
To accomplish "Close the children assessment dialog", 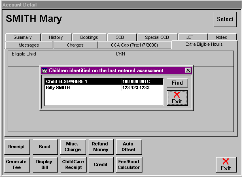I will [x=188, y=70].
